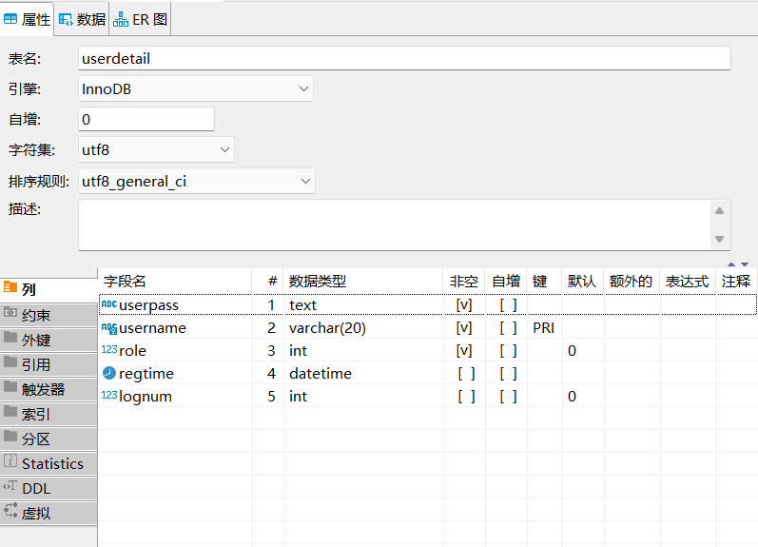Click the Statistics info icon

[10, 461]
